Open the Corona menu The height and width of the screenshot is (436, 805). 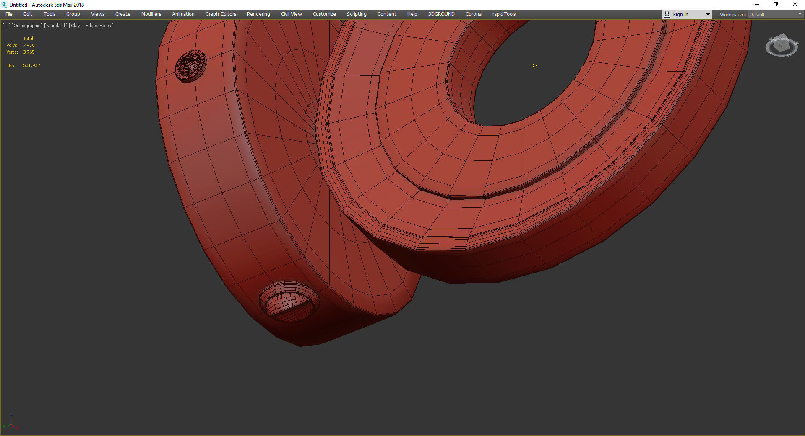tap(474, 14)
